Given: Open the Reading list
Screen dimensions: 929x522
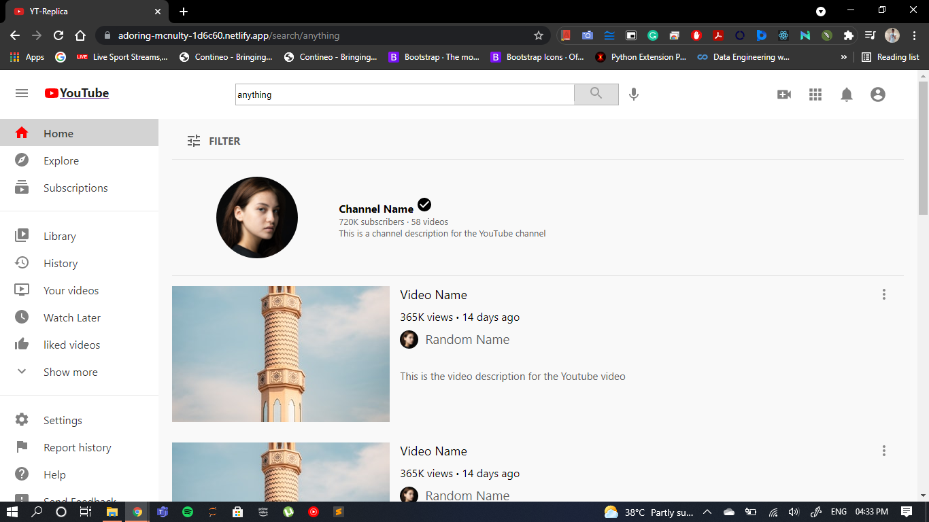Looking at the screenshot, I should 890,57.
